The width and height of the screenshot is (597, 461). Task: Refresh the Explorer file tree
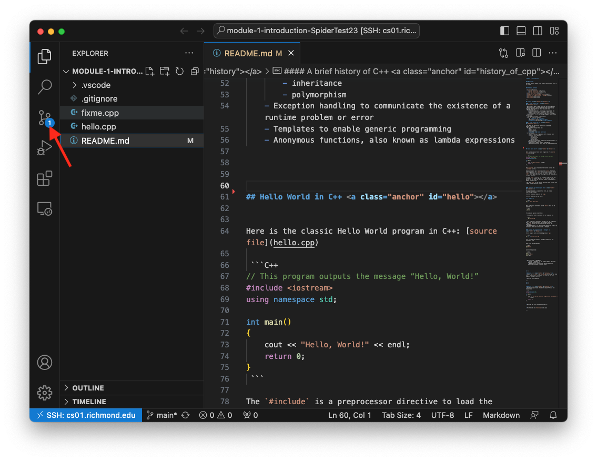[180, 71]
